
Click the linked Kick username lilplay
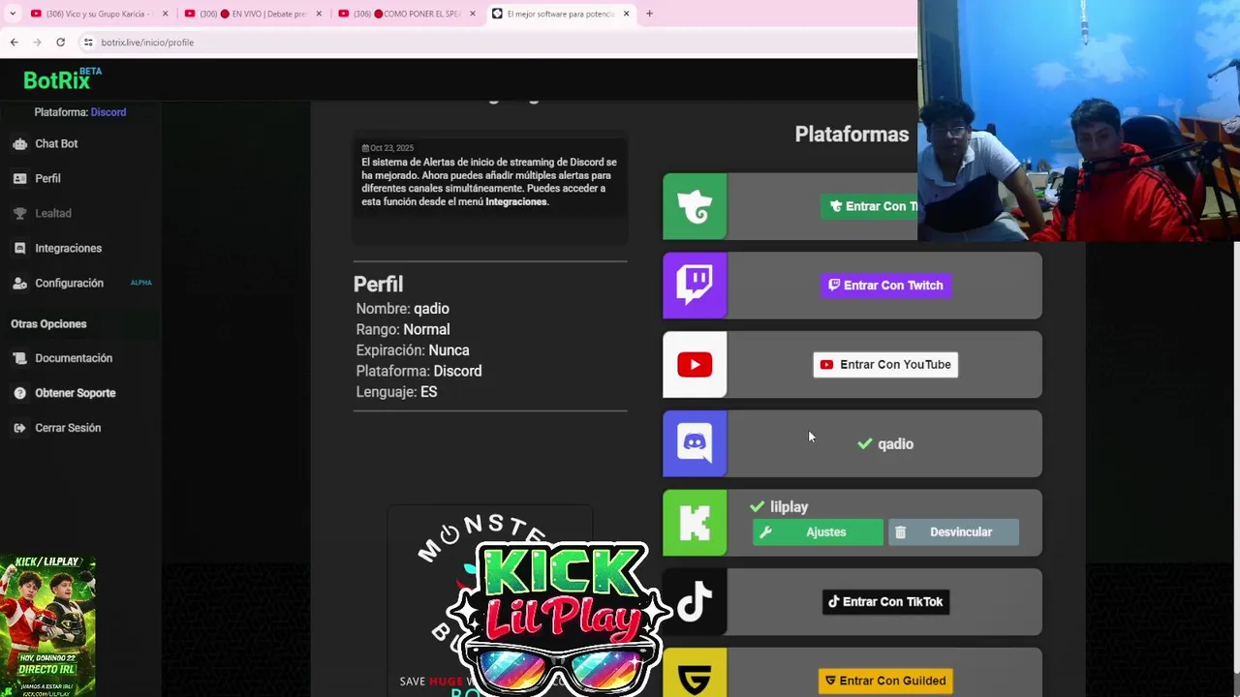[x=779, y=507]
